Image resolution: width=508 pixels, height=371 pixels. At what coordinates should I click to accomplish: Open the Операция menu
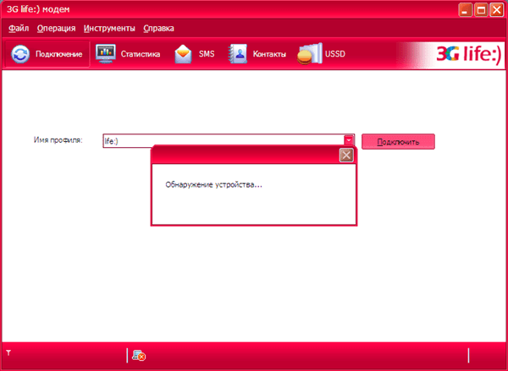pyautogui.click(x=56, y=29)
